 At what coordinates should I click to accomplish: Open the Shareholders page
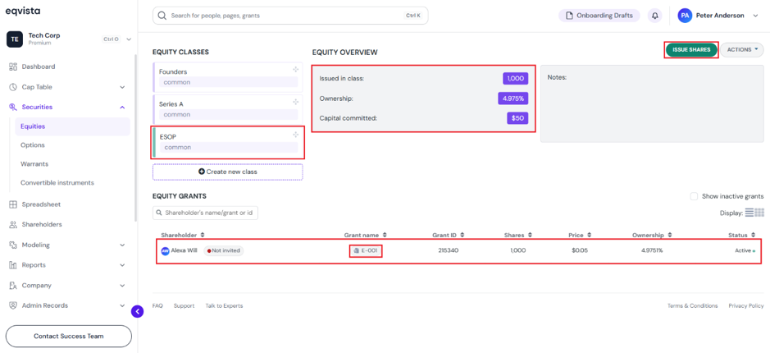point(42,225)
